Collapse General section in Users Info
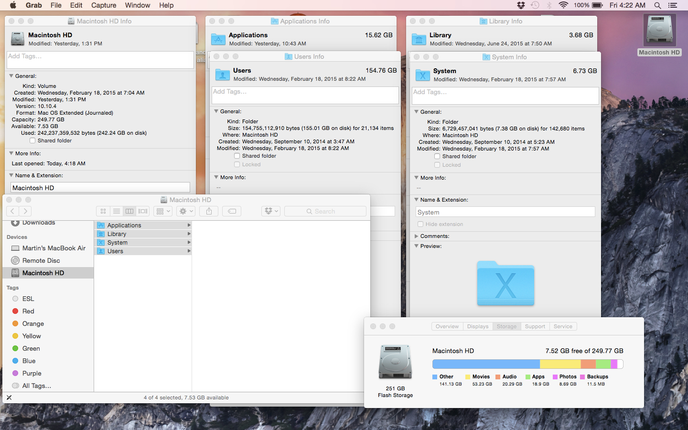 (x=216, y=111)
